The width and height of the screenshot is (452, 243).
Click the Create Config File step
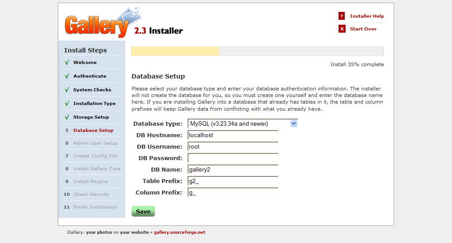click(95, 156)
